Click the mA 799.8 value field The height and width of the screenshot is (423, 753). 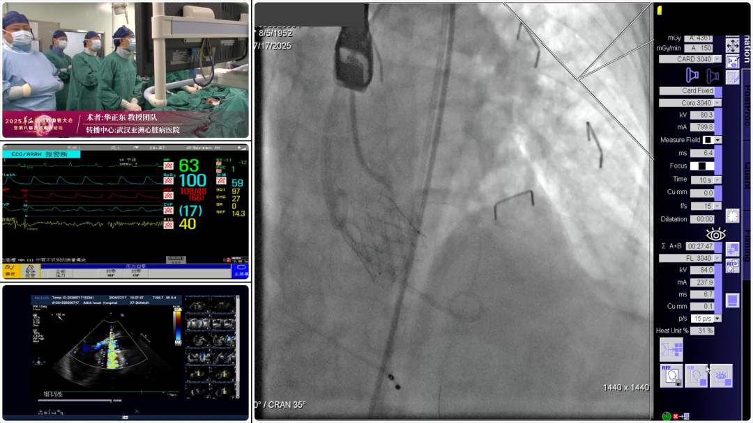701,127
